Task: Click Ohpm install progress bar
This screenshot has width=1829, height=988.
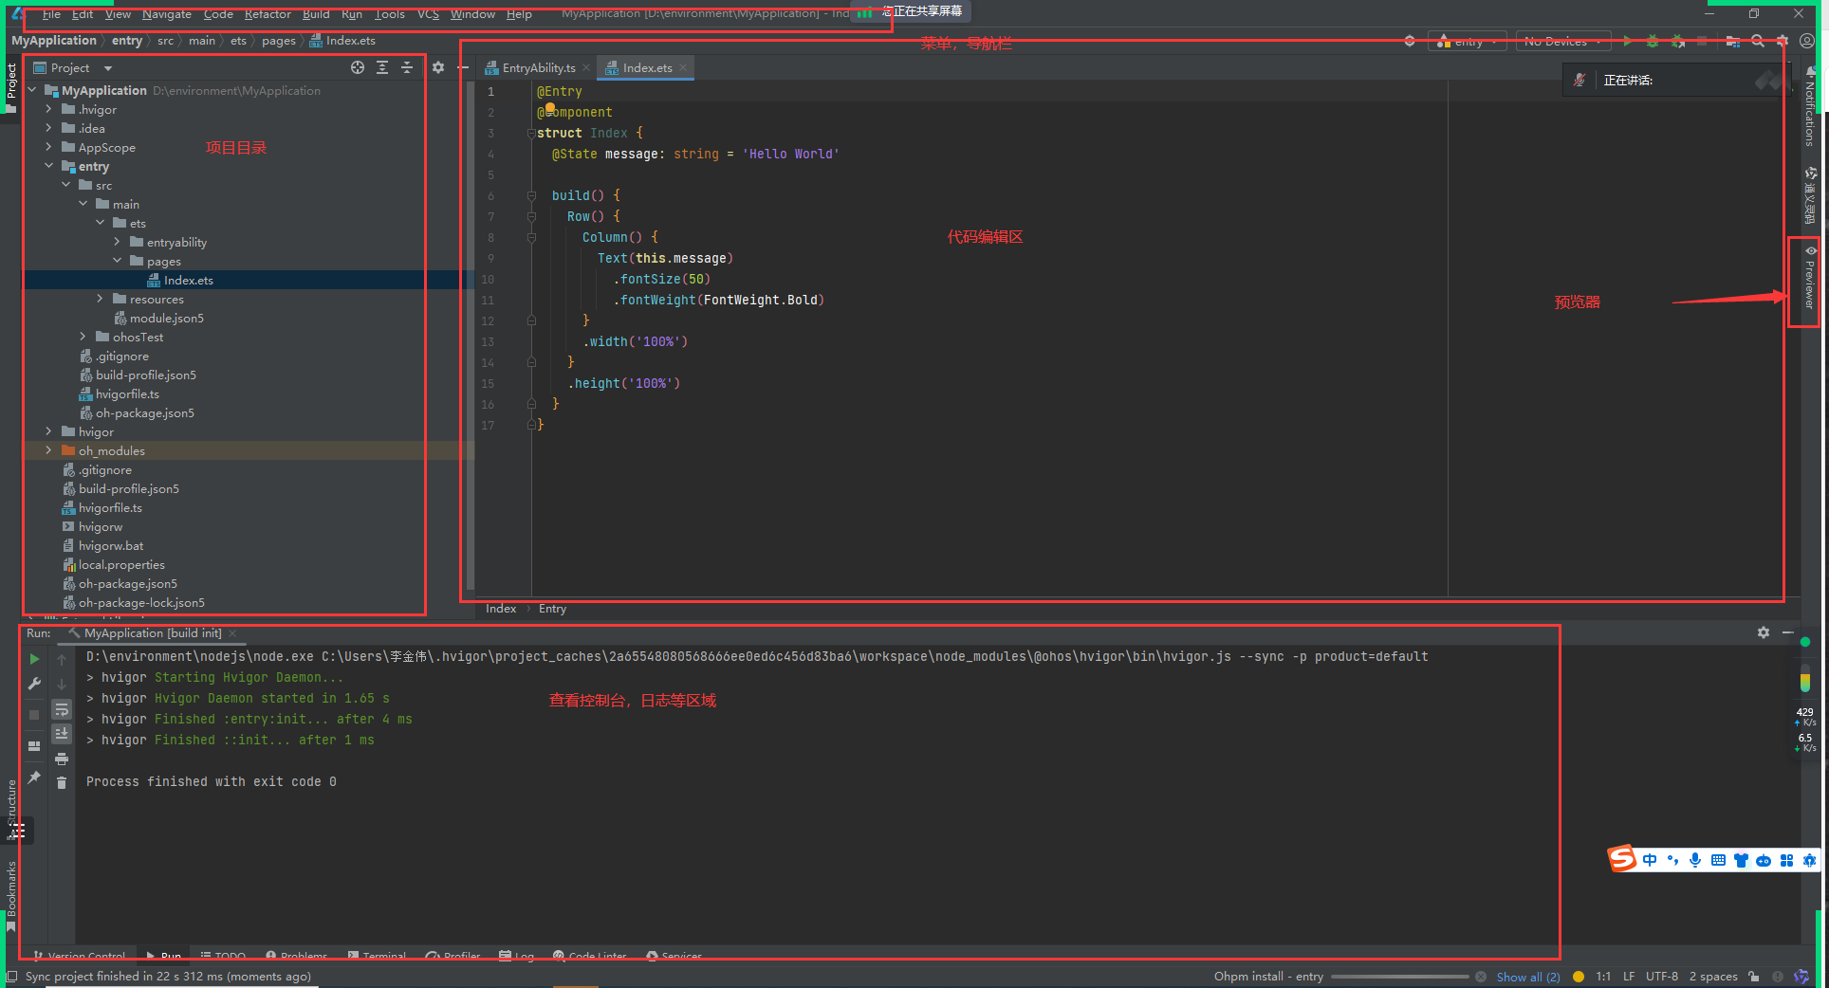Action: 1400,977
